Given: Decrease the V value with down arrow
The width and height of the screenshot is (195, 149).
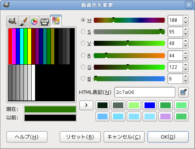Looking at the screenshot, I should pyautogui.click(x=185, y=45).
